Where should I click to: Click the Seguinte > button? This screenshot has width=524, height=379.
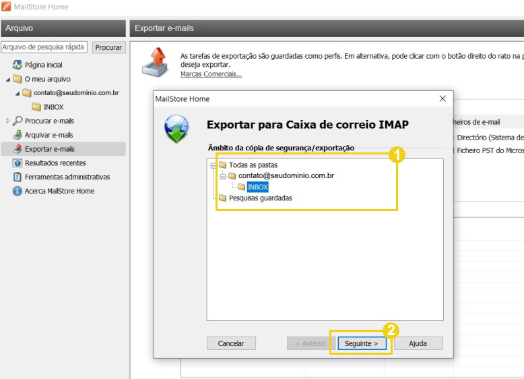pyautogui.click(x=362, y=343)
